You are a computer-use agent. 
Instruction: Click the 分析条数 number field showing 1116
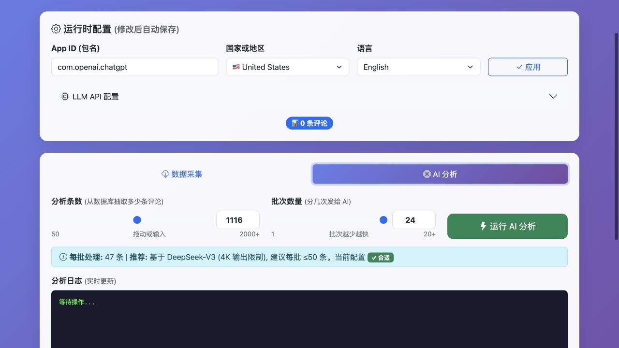click(238, 220)
